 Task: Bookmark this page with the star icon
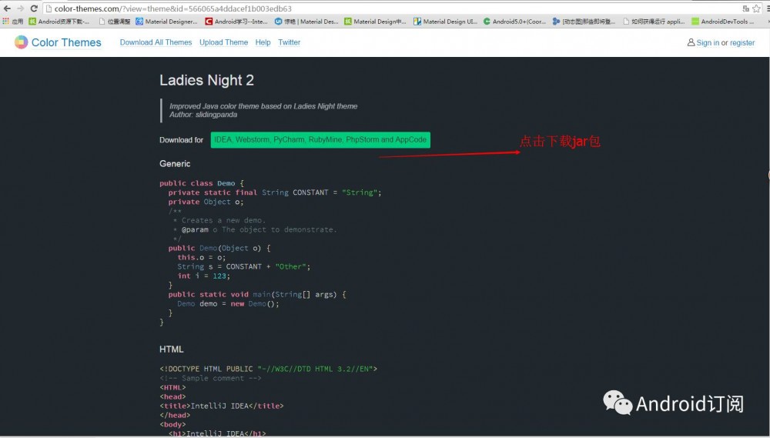coord(756,8)
